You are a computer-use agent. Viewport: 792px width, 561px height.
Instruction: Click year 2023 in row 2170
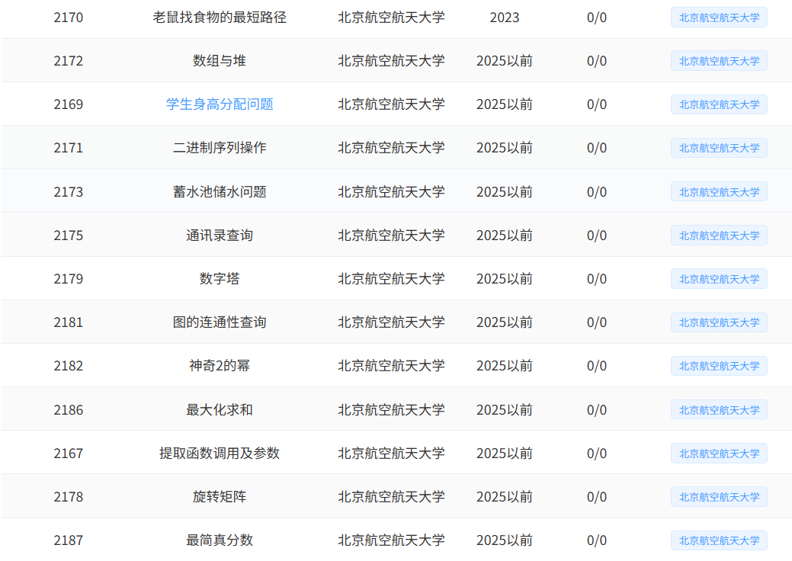[504, 18]
